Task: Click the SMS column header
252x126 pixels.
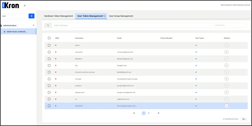Action: pyautogui.click(x=57, y=38)
